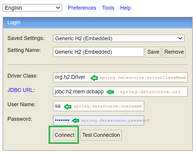Viewport: 196px width, 154px height.
Task: Click the green arrow beside the password dots
Action: pyautogui.click(x=75, y=120)
